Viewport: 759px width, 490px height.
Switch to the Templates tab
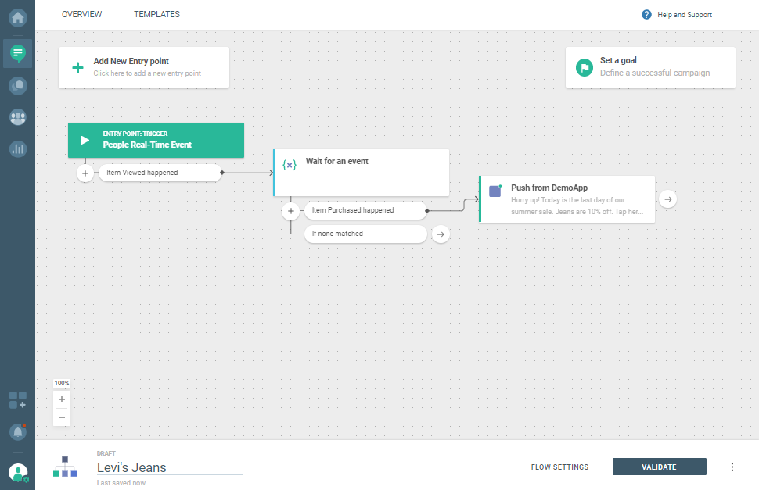pyautogui.click(x=156, y=14)
